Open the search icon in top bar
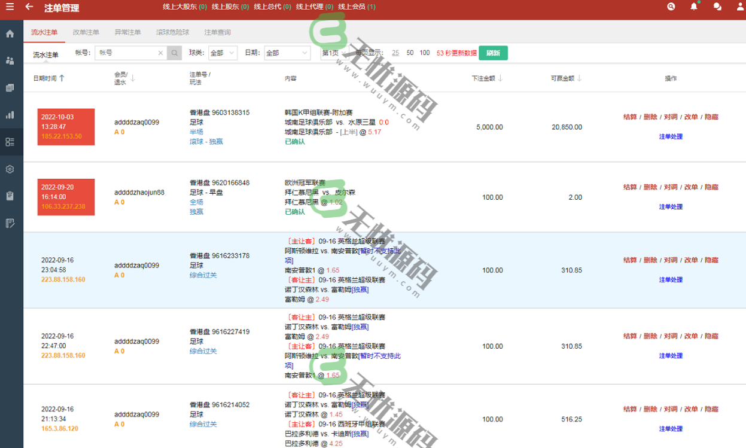Image resolution: width=746 pixels, height=448 pixels. point(671,7)
